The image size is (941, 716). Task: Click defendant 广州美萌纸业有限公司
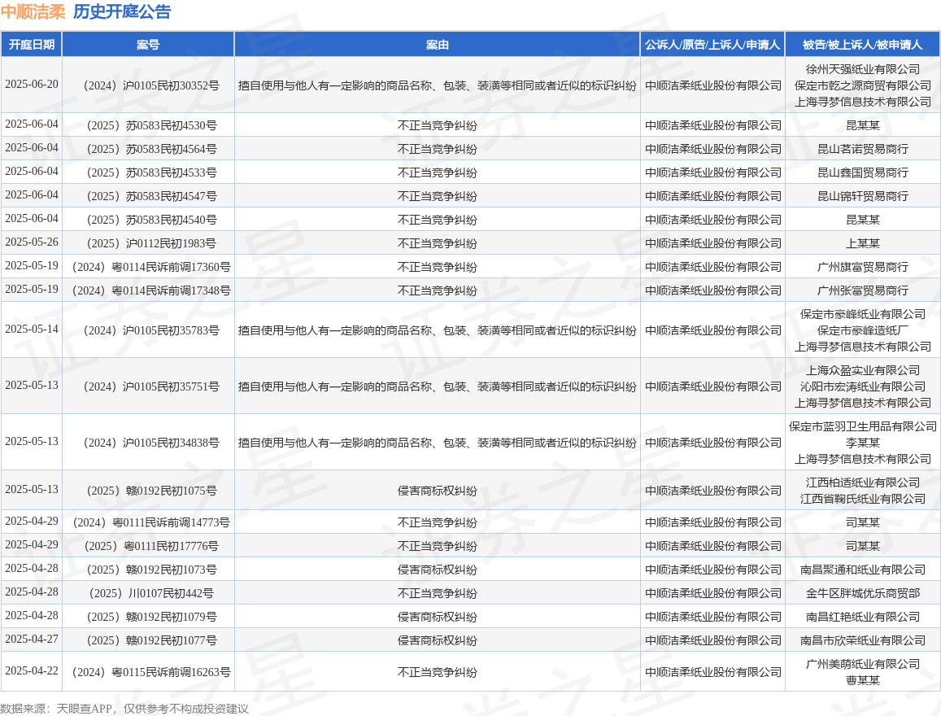pyautogui.click(x=862, y=665)
